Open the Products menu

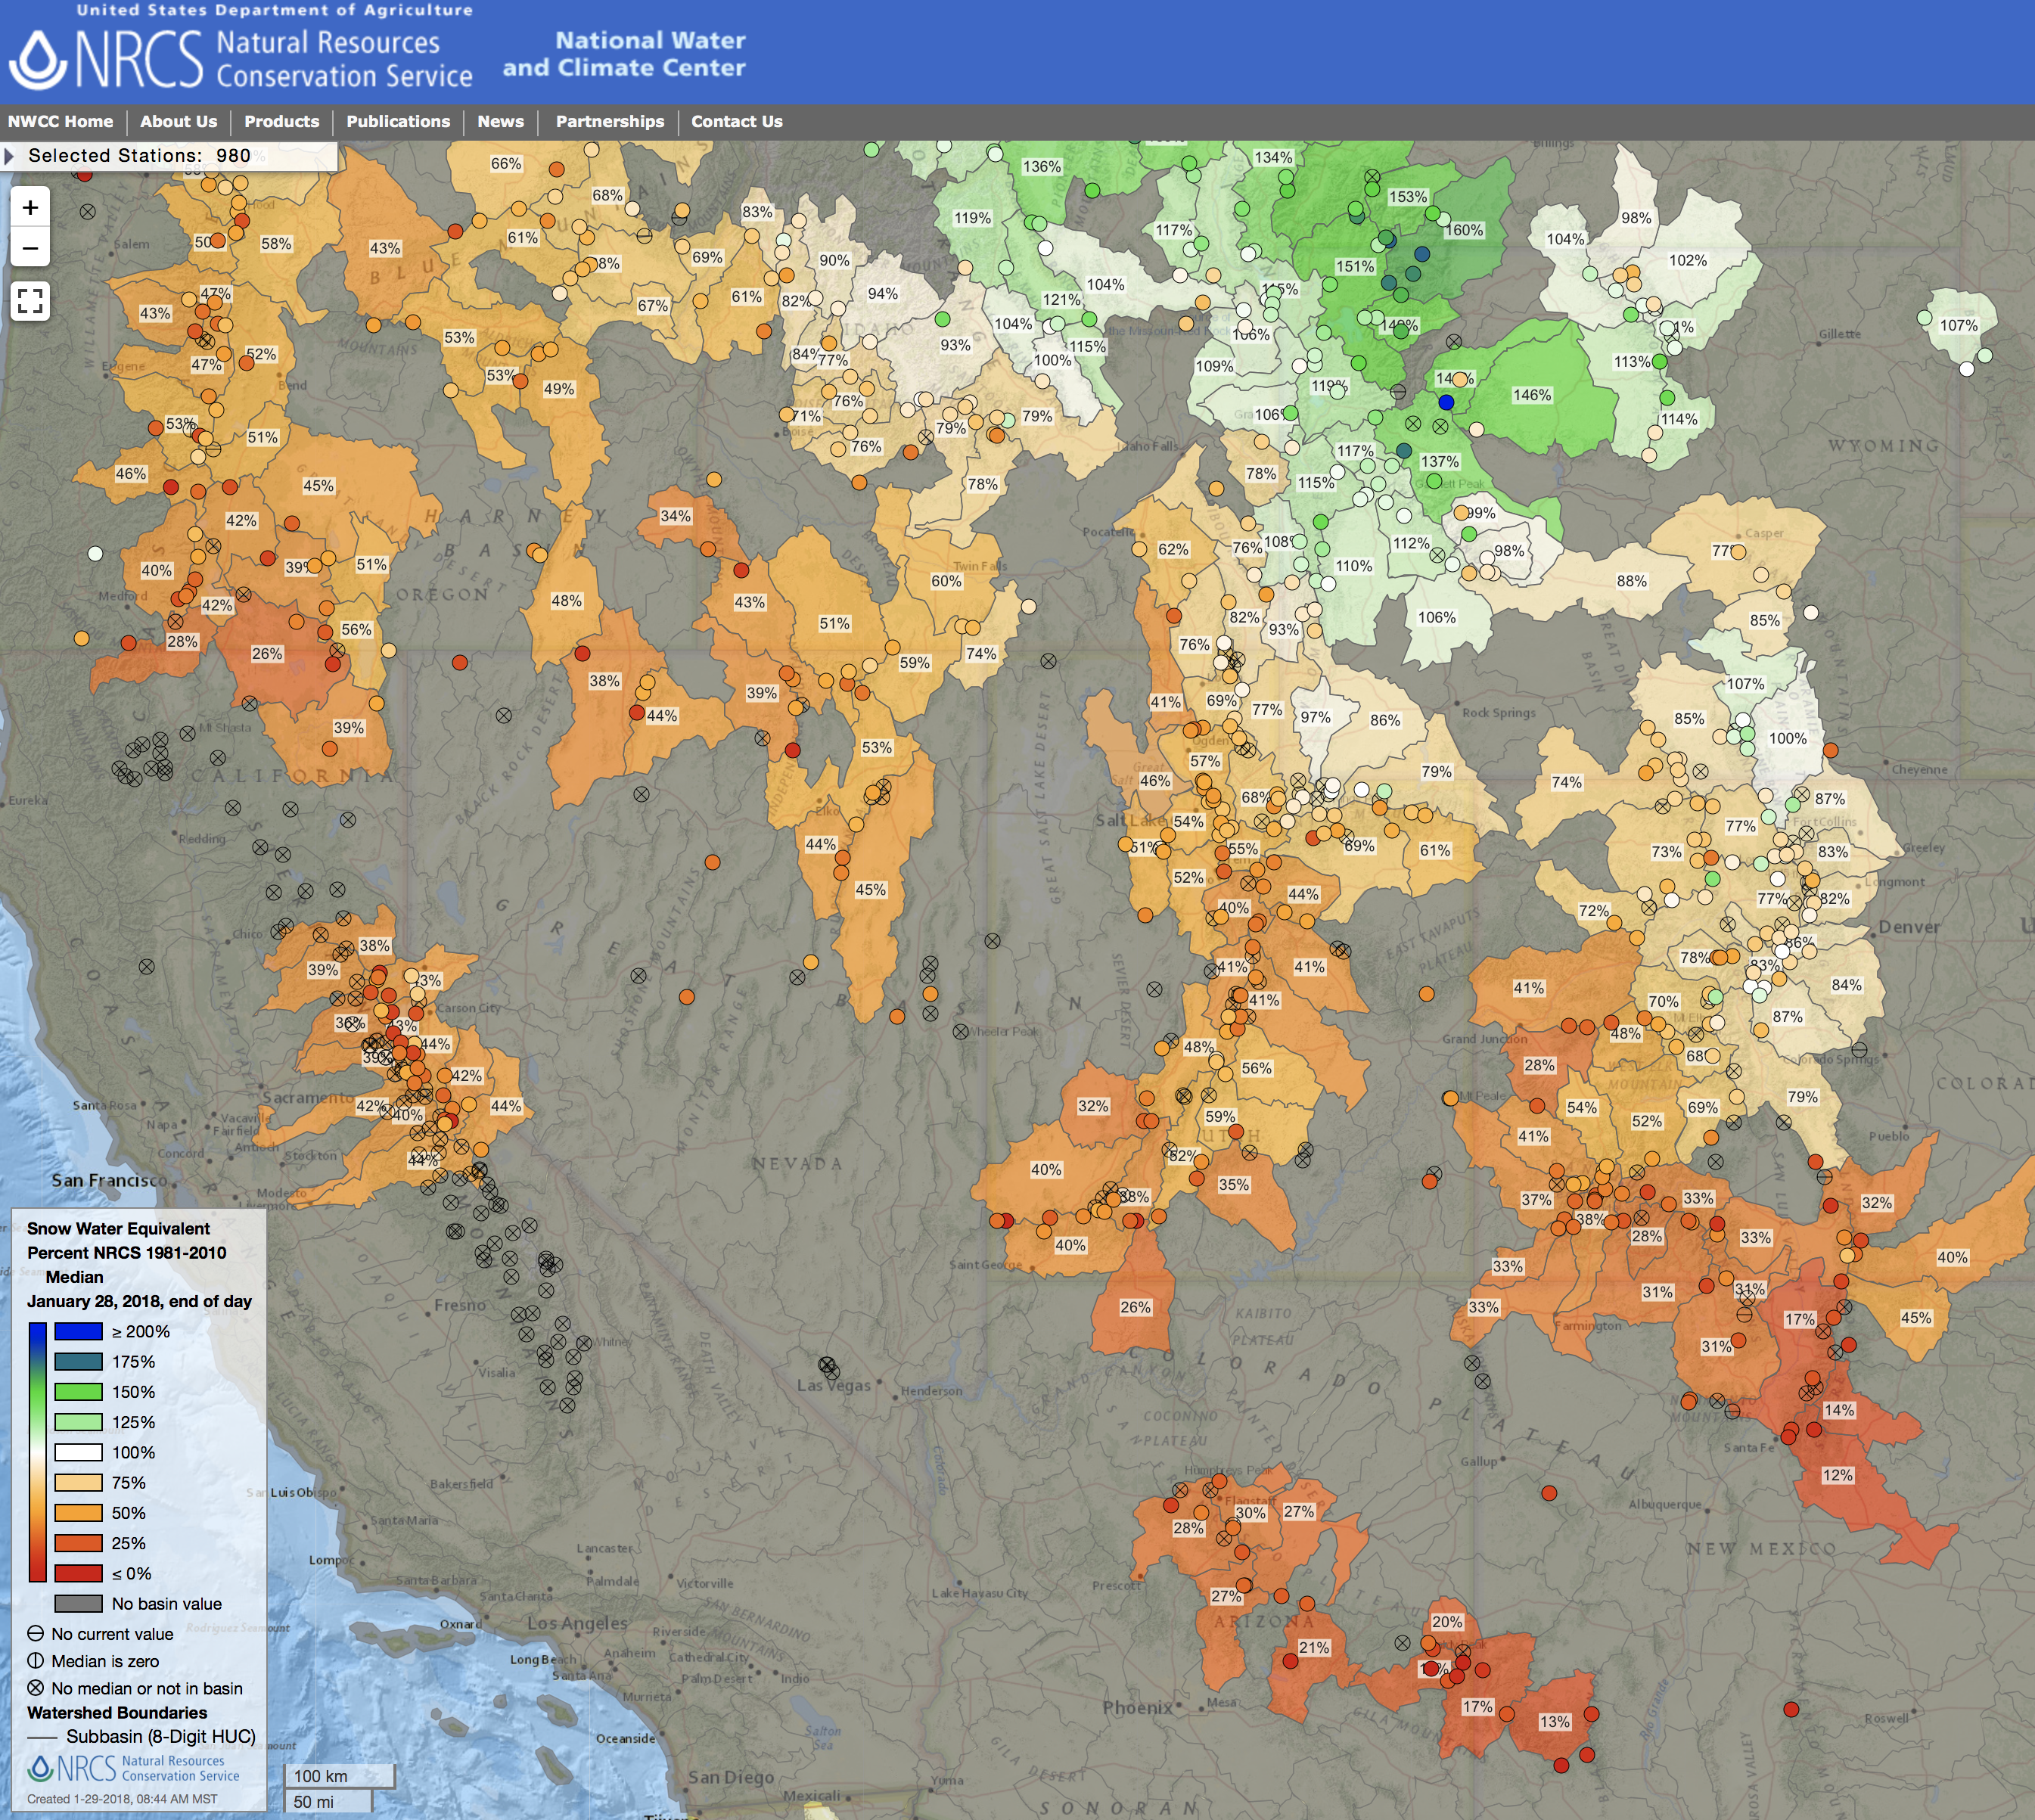[x=281, y=122]
